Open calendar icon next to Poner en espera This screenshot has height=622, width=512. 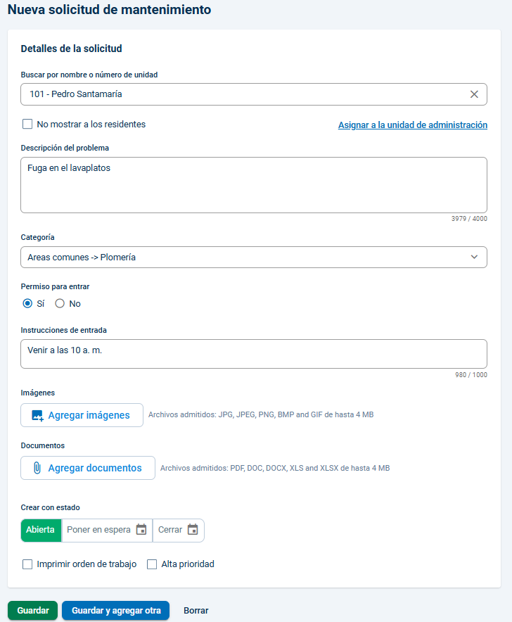[141, 530]
